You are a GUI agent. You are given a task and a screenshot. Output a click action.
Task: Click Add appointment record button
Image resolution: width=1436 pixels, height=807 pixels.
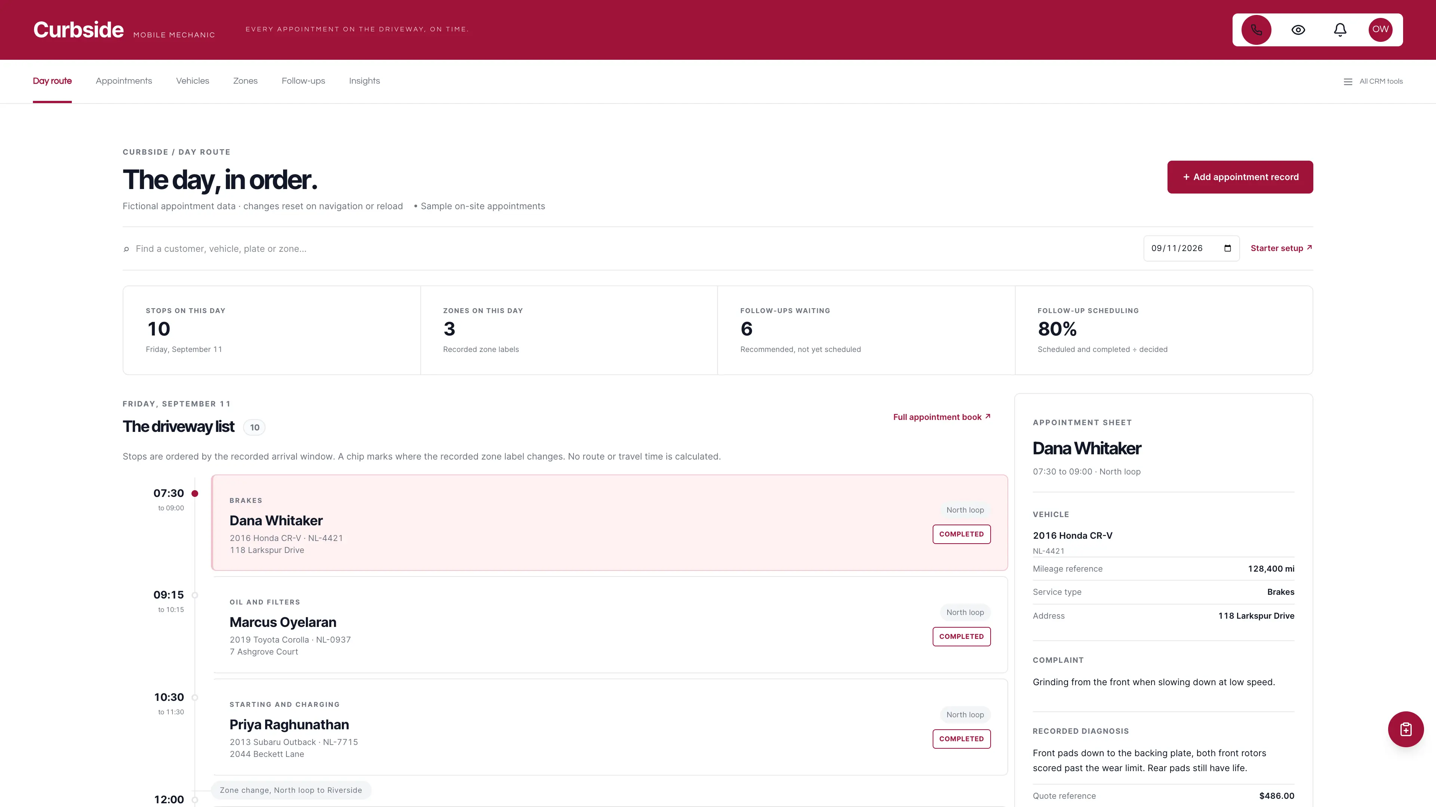click(1240, 177)
